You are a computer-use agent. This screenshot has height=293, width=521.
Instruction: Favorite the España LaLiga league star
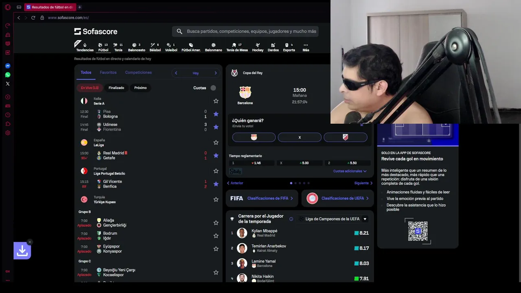pyautogui.click(x=216, y=142)
